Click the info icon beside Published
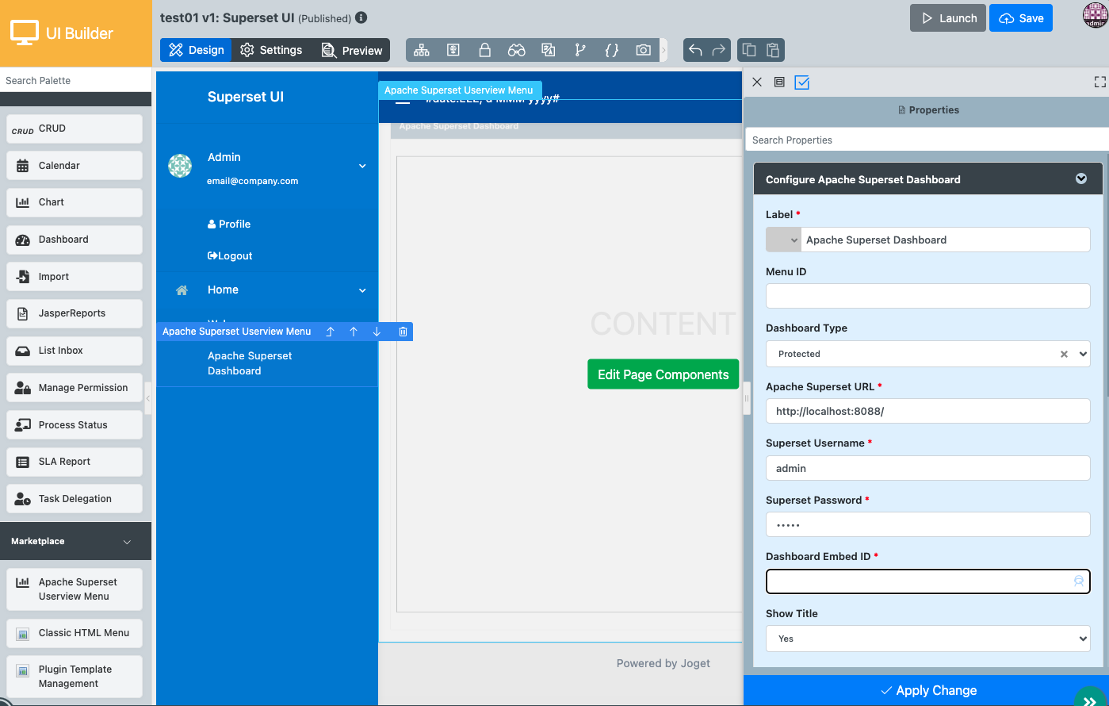Image resolution: width=1109 pixels, height=706 pixels. [x=361, y=17]
